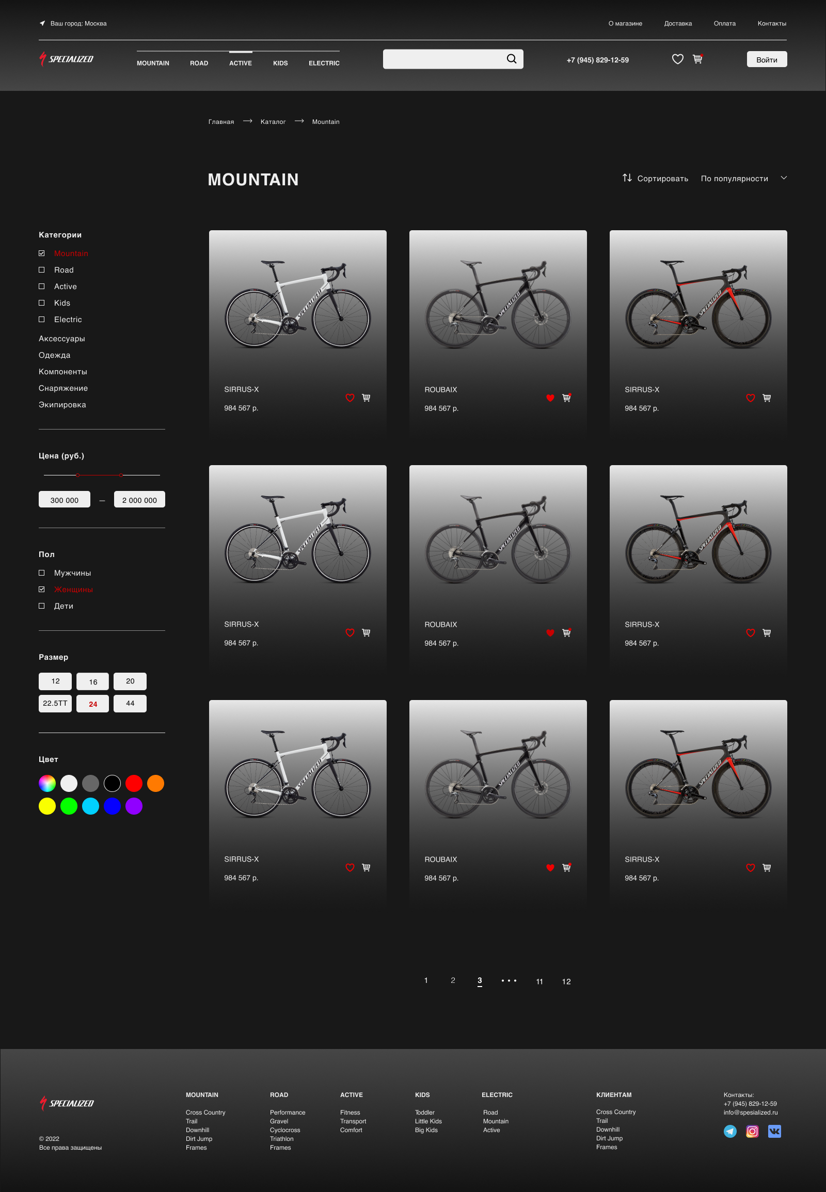Screen dimensions: 826x1192
Task: Check the Kids category checkbox
Action: (41, 303)
